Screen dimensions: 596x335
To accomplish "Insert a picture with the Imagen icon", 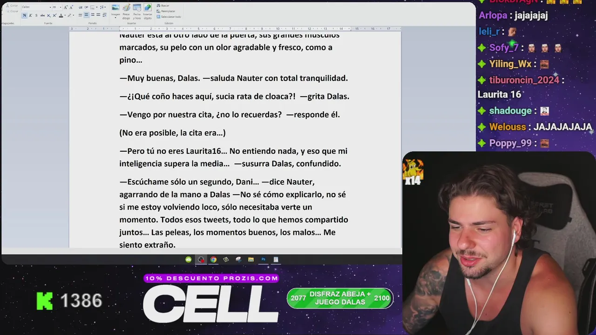I will [115, 7].
